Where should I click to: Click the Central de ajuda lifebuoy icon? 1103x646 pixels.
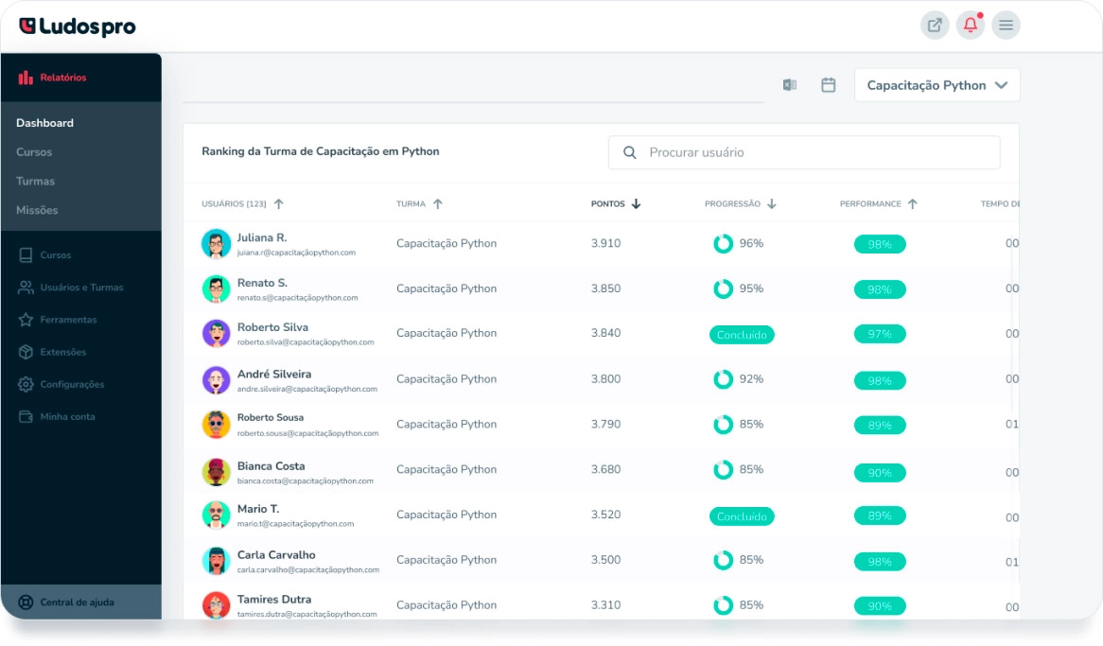coord(26,602)
